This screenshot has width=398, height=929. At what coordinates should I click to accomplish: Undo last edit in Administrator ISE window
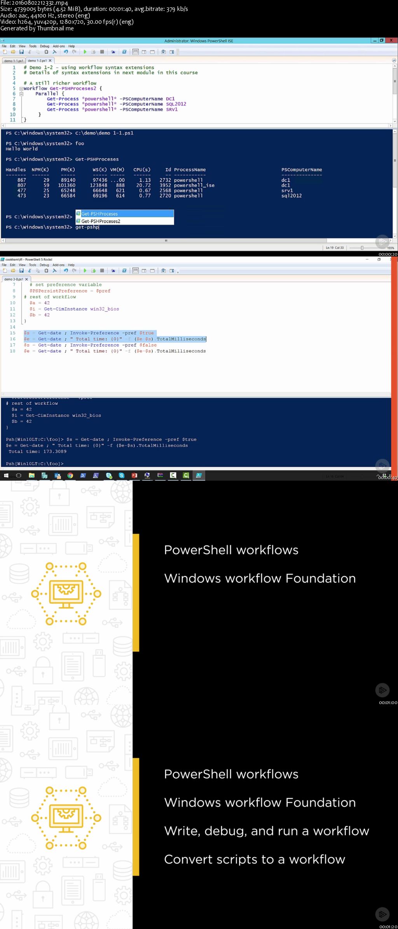(x=66, y=52)
